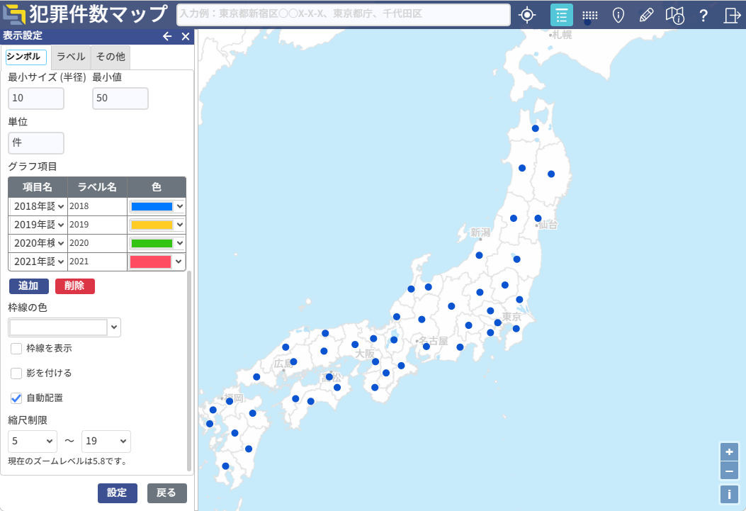Open minimum scale limit dropdown showing 5
Viewport: 746px width, 511px height.
[33, 441]
